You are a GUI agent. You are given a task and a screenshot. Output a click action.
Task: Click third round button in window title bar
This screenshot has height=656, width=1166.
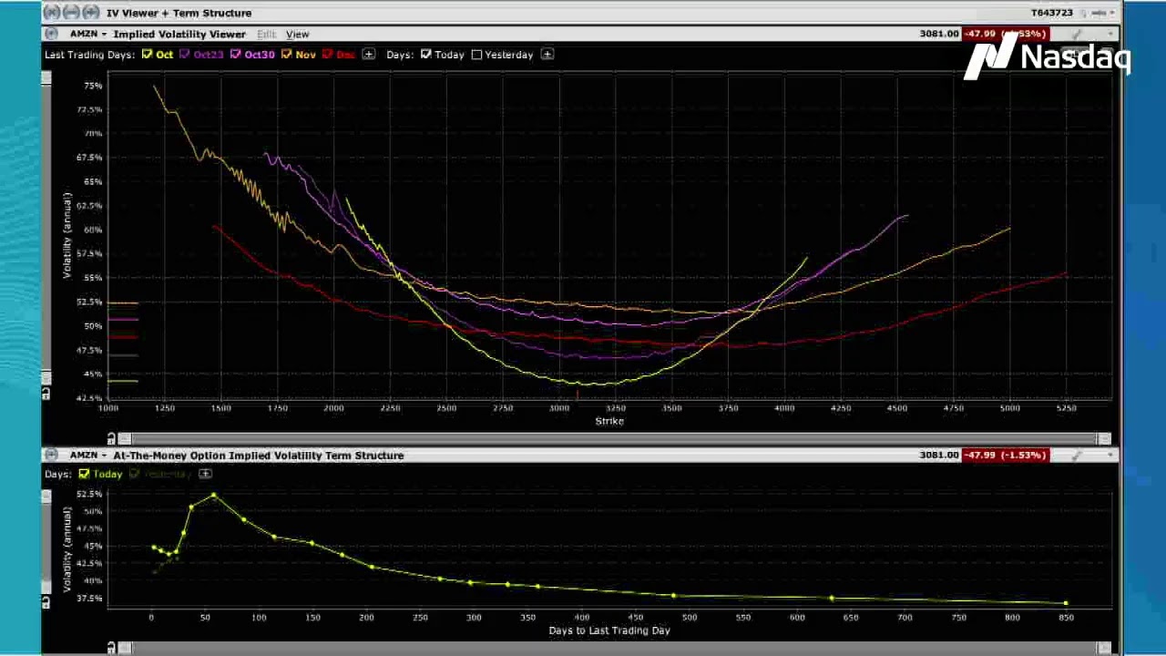[90, 13]
